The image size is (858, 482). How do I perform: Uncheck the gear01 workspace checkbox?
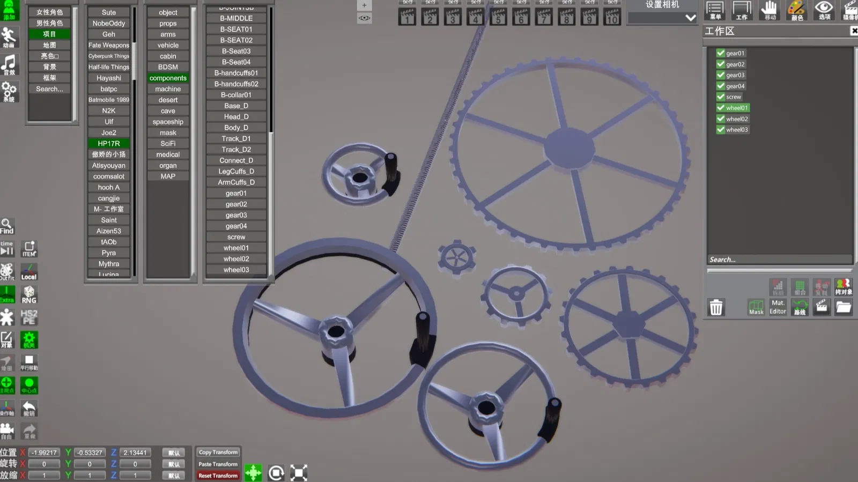click(x=721, y=53)
